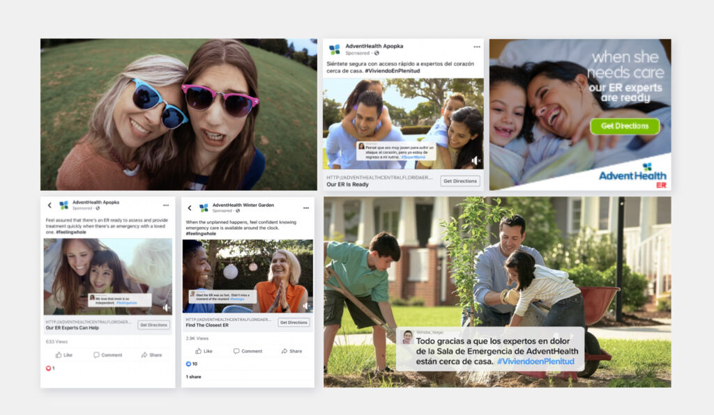The image size is (714, 415).
Task: Click Share under the 633 Views ad
Action: coord(151,354)
